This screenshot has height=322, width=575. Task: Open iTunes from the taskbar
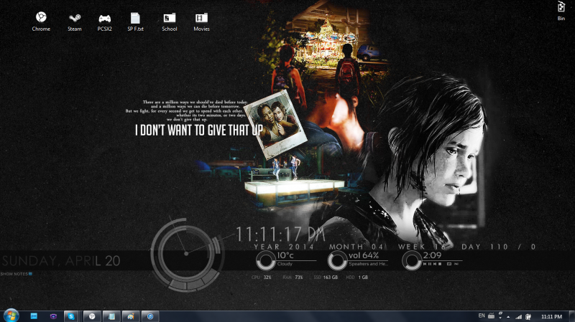[x=149, y=316]
